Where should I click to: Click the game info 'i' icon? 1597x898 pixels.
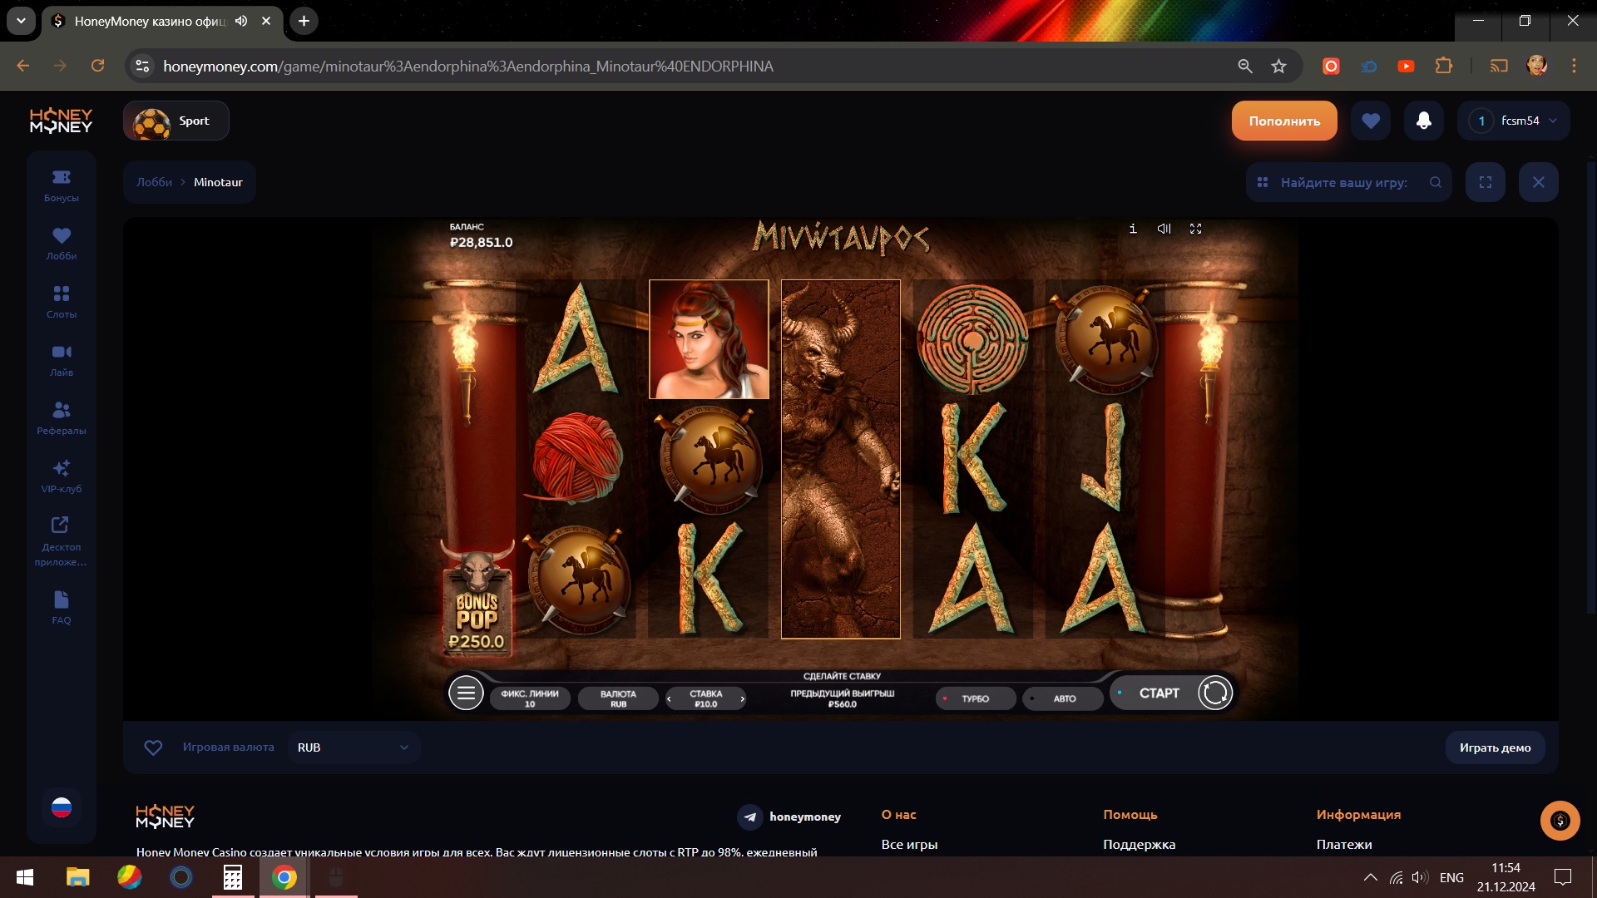[x=1133, y=229]
